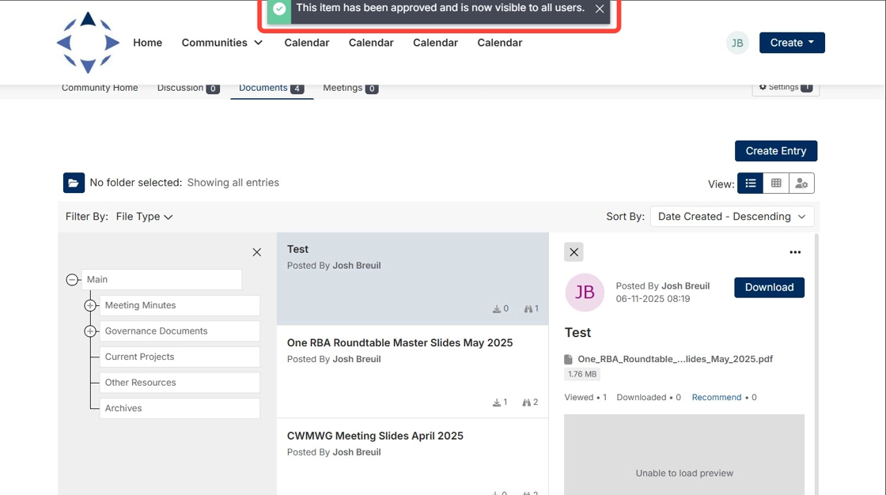Click the 1.76 MB file size label
The height and width of the screenshot is (495, 886).
[582, 374]
